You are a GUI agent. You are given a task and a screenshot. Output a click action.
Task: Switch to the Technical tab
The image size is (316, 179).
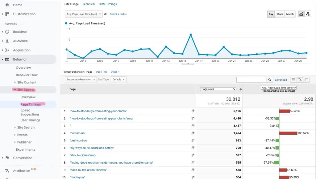point(89,4)
